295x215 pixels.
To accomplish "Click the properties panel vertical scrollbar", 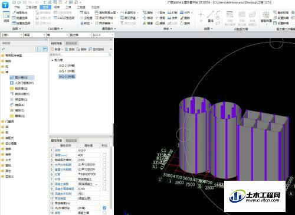I will coord(112,177).
